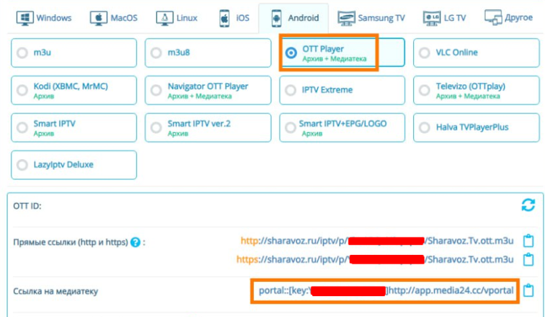Click the Windows logo icon

[x=25, y=18]
